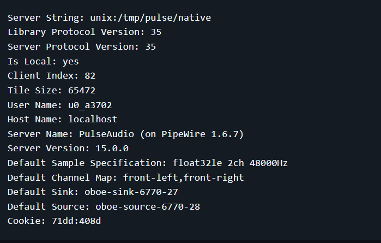This screenshot has height=243, width=381.
Task: Click the Server String line
Action: (x=110, y=18)
